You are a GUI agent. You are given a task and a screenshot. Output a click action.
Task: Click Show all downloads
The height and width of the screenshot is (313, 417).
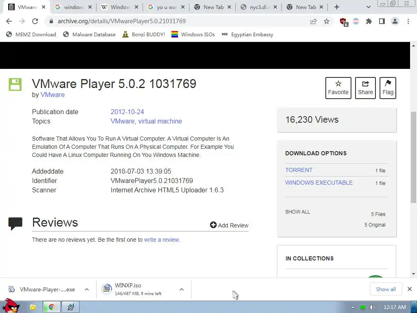tap(386, 289)
